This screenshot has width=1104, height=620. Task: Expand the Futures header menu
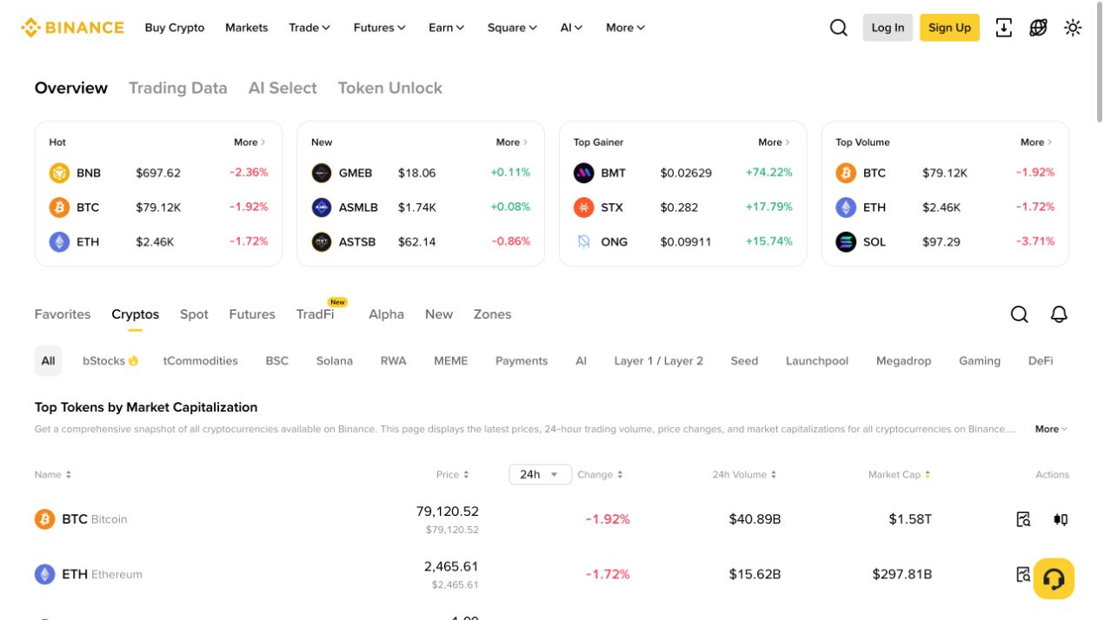point(379,28)
